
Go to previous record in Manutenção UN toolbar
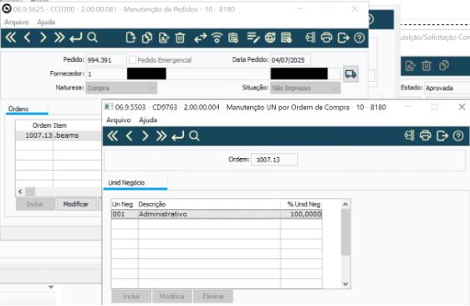click(129, 136)
